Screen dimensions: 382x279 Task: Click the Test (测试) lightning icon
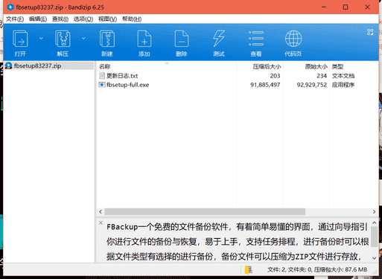click(219, 39)
